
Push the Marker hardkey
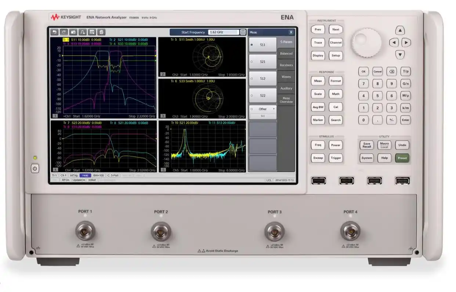(x=318, y=120)
